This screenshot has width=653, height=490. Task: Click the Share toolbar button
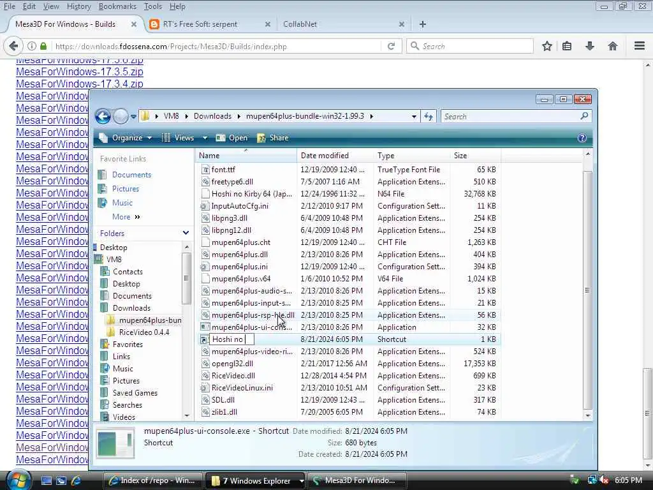273,138
